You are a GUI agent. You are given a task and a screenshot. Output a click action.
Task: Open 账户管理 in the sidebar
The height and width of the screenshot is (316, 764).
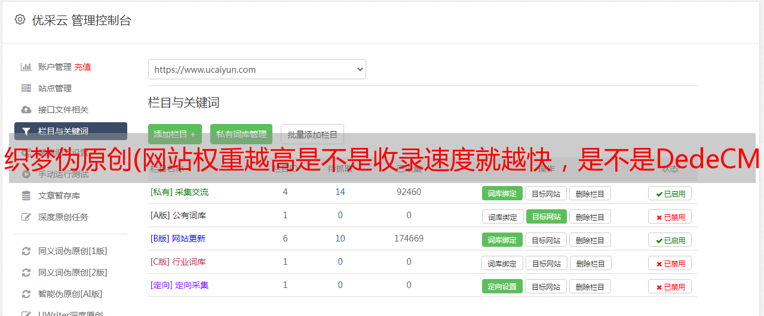click(55, 67)
